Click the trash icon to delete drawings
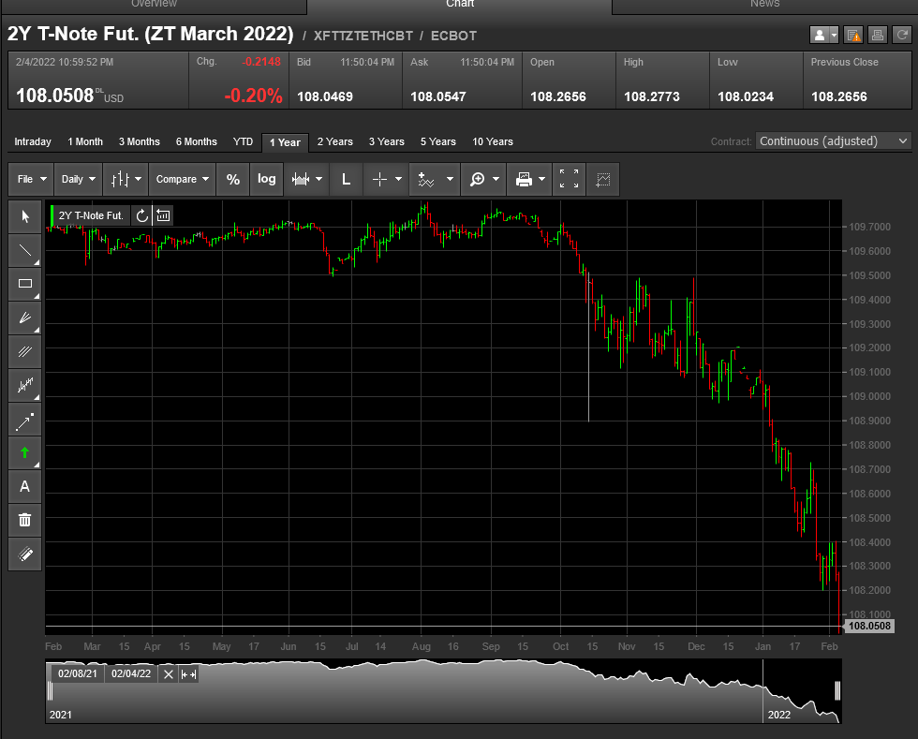The width and height of the screenshot is (918, 739). (x=25, y=520)
